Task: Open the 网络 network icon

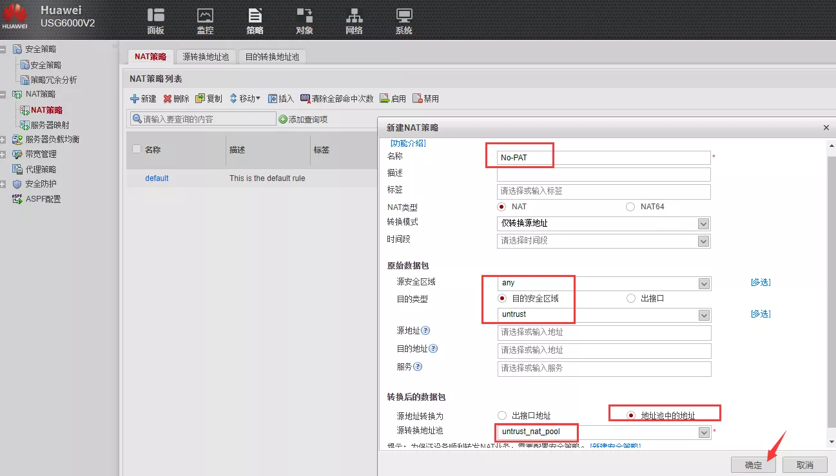Action: (354, 15)
